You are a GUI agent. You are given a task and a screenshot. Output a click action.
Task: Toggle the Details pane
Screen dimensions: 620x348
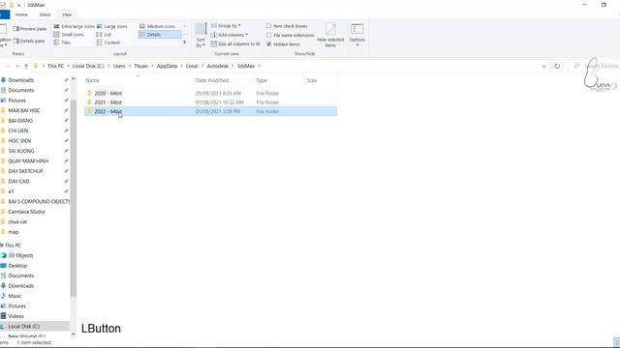tap(29, 41)
